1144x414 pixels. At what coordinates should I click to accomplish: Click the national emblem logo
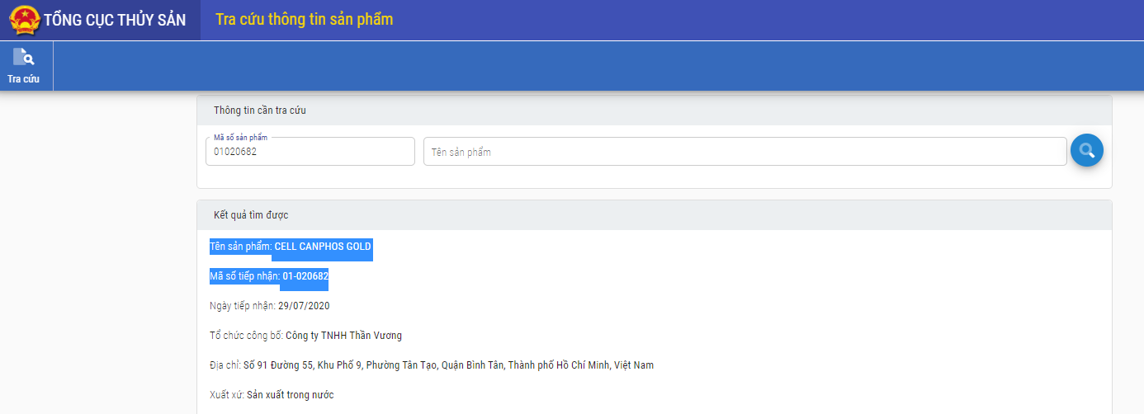tap(25, 20)
